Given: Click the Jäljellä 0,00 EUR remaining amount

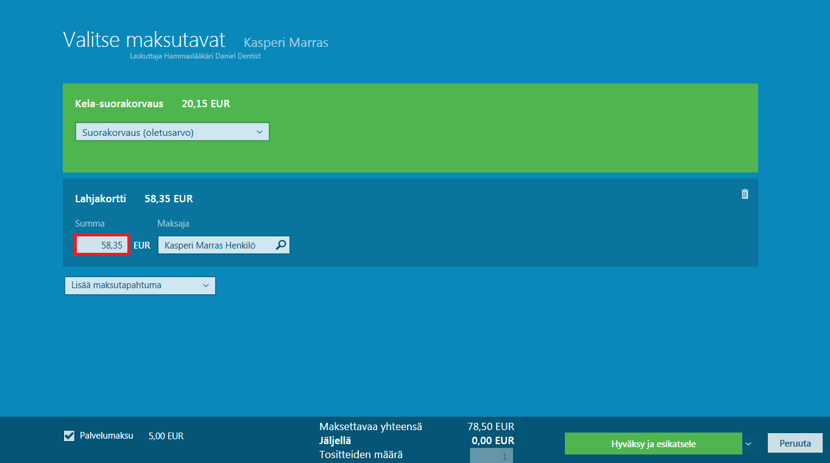Looking at the screenshot, I should [x=493, y=440].
